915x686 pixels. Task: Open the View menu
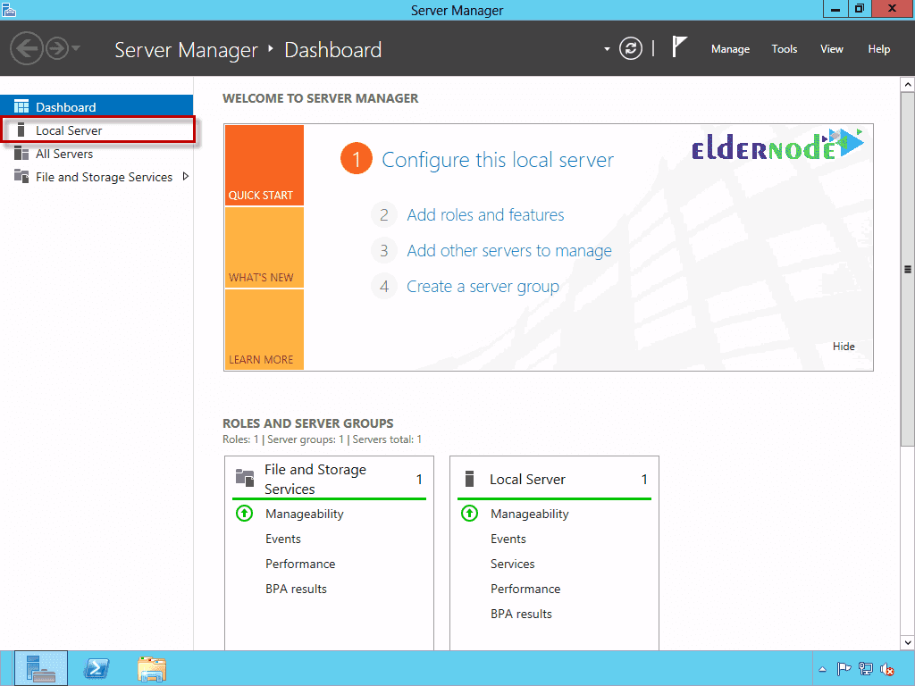point(831,49)
